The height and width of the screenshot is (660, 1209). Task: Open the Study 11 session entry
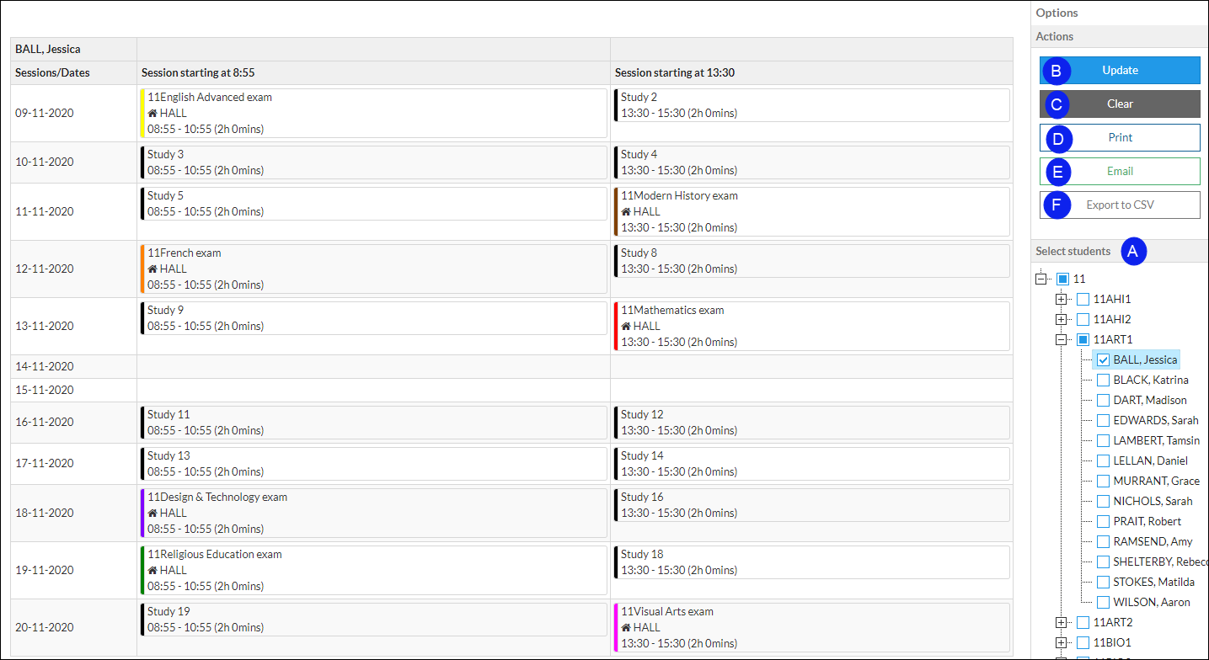(x=373, y=423)
